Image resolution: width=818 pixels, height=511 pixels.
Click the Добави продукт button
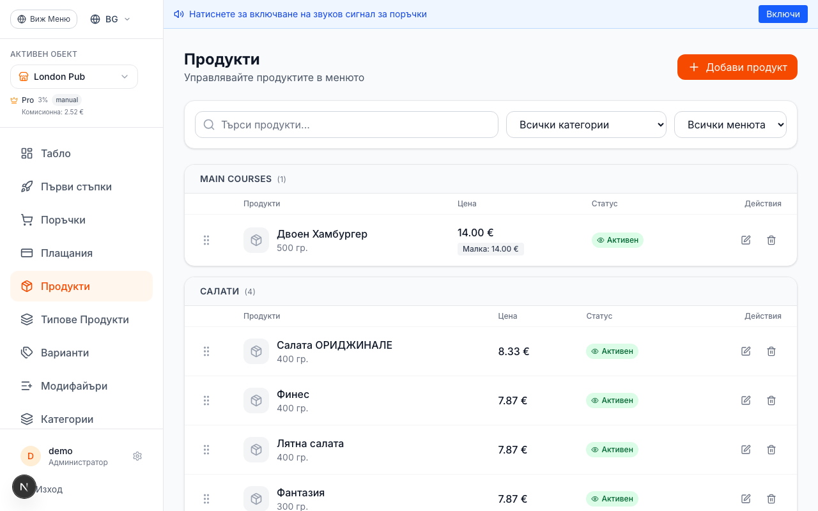click(x=737, y=67)
